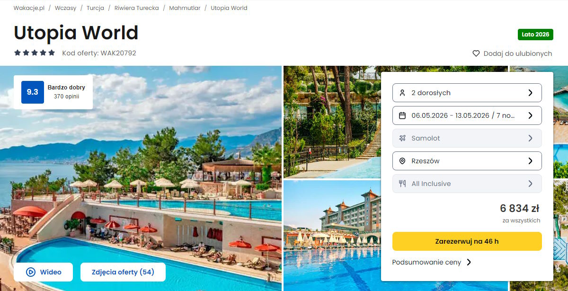
Task: Click the airplane icon next to Samolot
Action: pyautogui.click(x=402, y=138)
